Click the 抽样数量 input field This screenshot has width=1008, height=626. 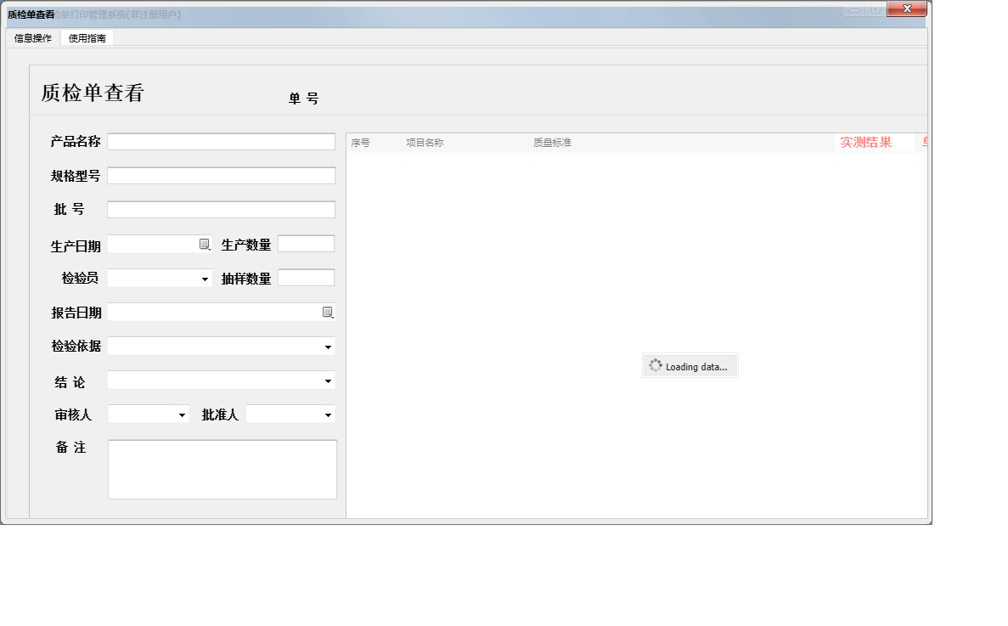306,278
